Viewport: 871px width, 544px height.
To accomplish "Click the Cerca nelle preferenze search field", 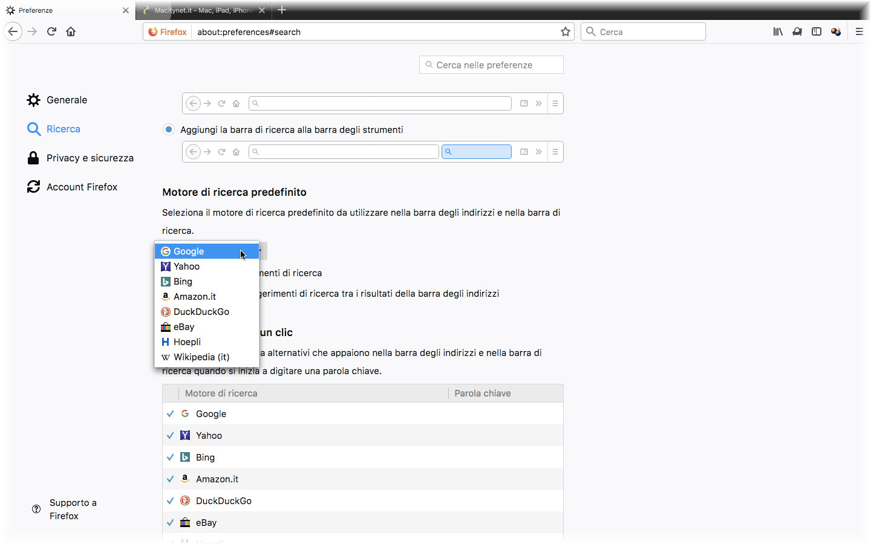I will [x=491, y=65].
